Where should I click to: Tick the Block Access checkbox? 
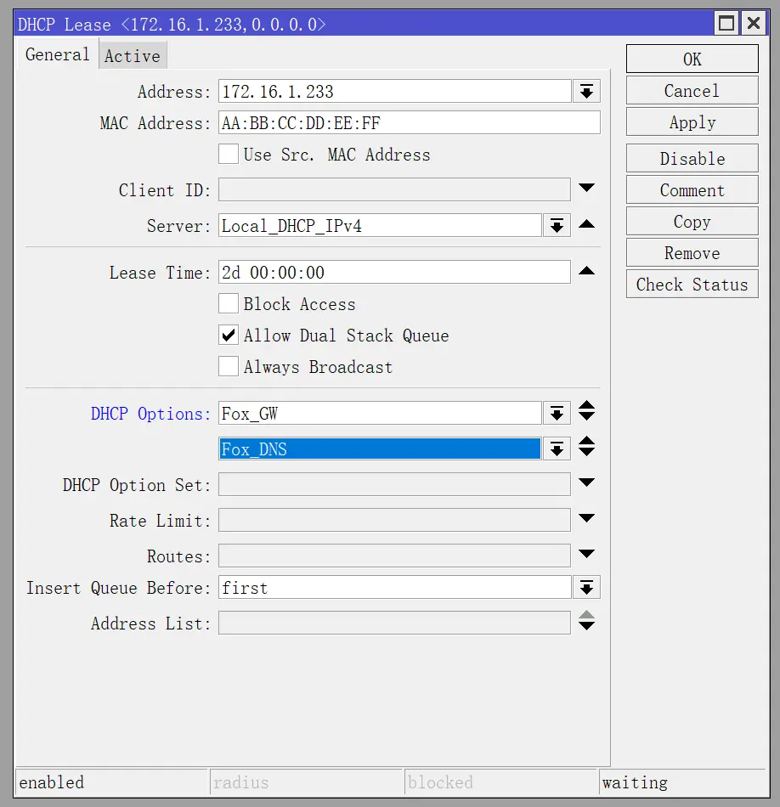click(x=228, y=303)
